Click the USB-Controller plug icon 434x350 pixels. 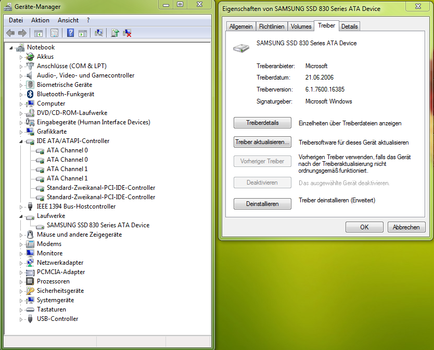point(30,319)
